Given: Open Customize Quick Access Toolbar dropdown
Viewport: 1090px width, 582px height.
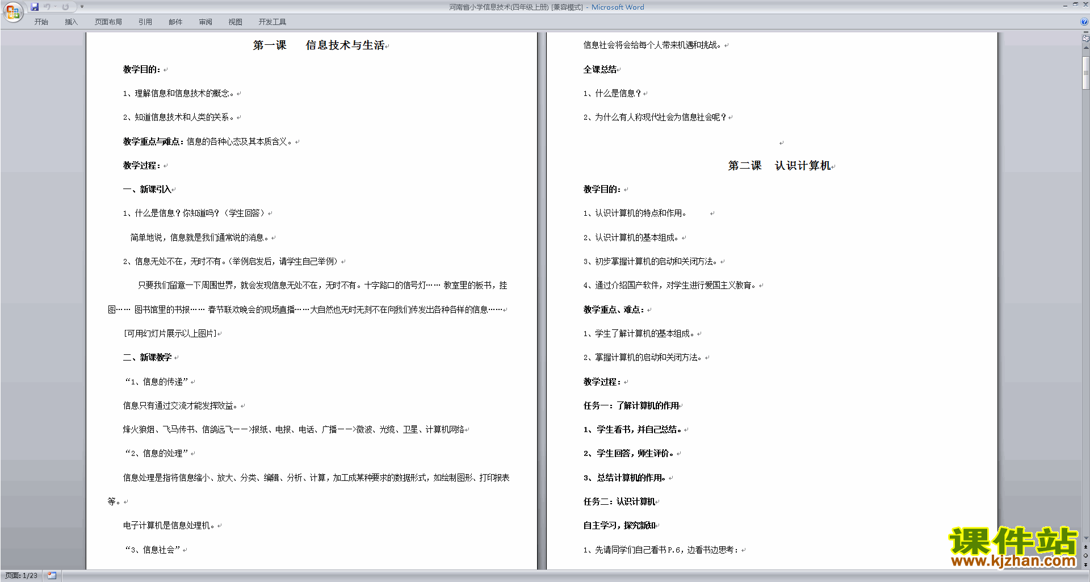Looking at the screenshot, I should (82, 7).
